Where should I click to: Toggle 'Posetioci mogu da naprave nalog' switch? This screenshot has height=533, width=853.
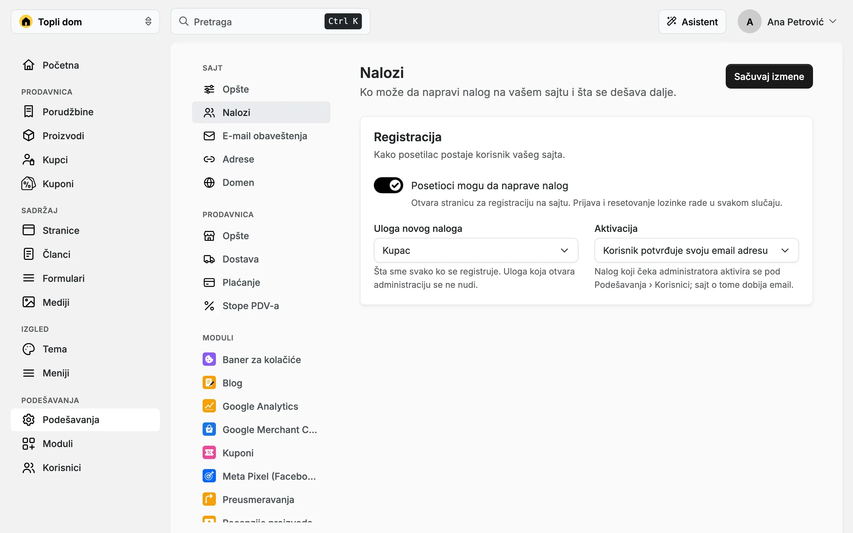pyautogui.click(x=388, y=185)
